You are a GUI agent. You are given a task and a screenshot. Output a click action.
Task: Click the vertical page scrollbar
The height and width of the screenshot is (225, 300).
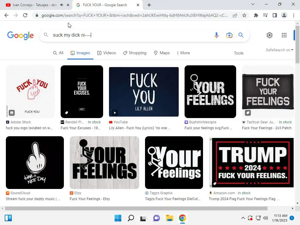[297, 44]
